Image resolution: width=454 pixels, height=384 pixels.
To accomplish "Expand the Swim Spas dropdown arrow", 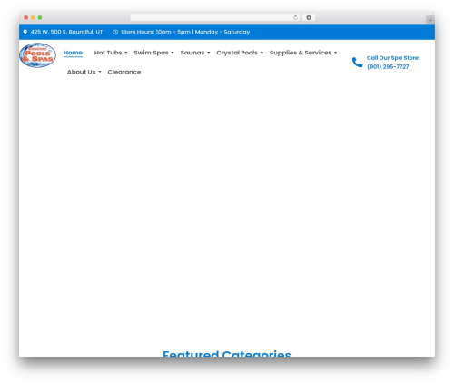I will point(173,53).
